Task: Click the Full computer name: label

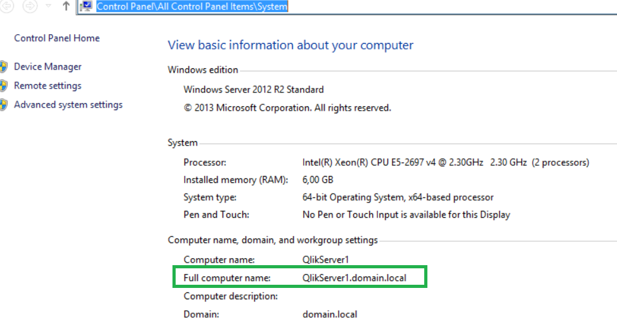Action: (227, 278)
